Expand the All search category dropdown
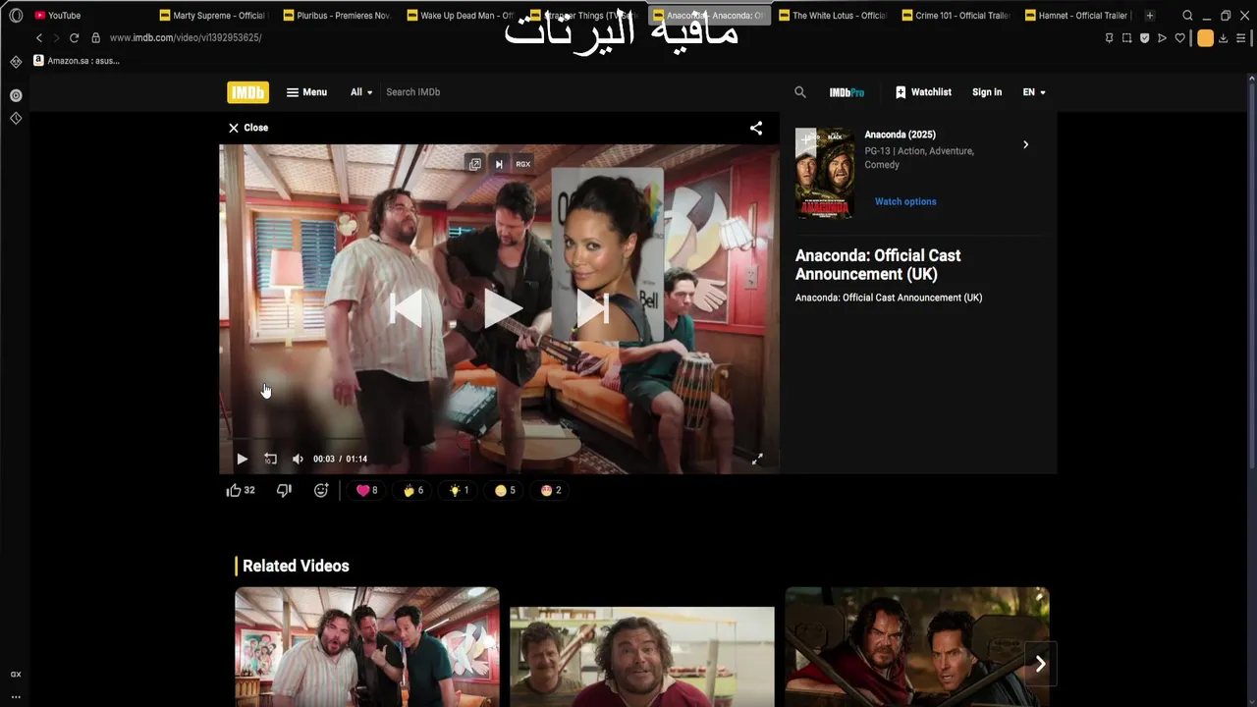 click(x=361, y=92)
